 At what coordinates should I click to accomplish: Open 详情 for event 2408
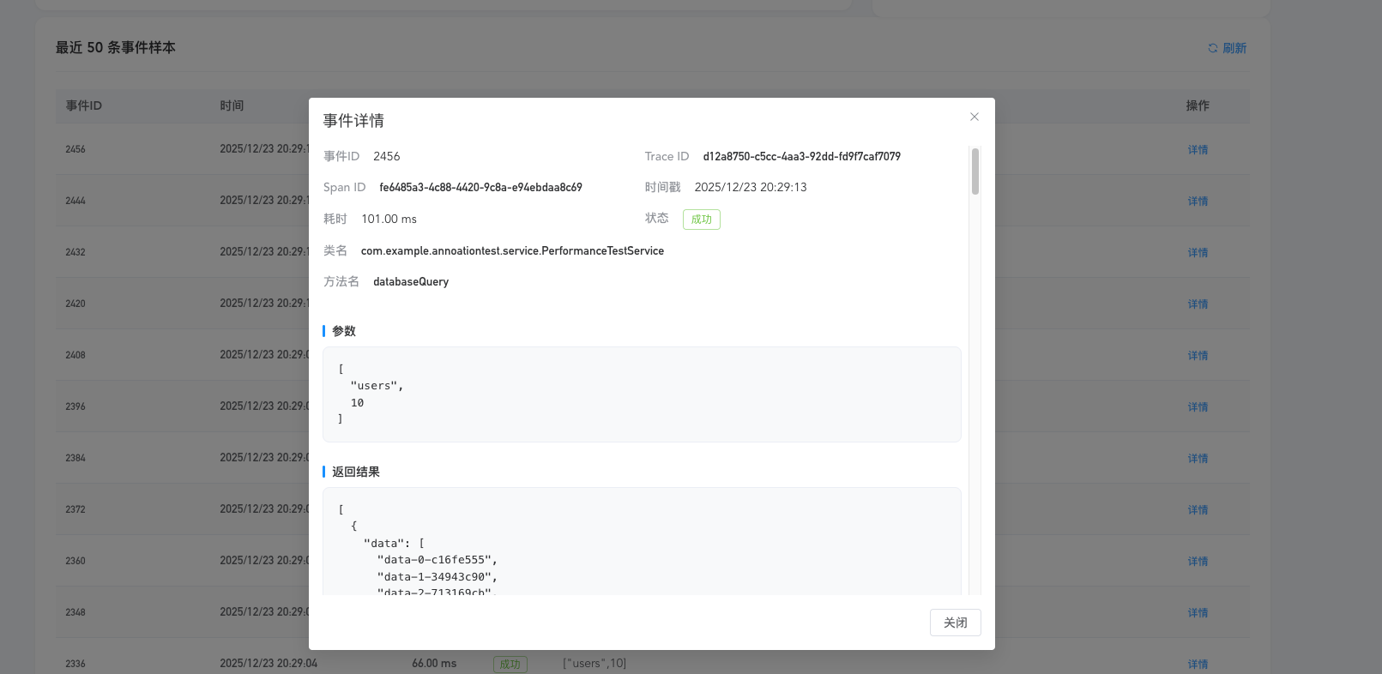click(x=1198, y=355)
